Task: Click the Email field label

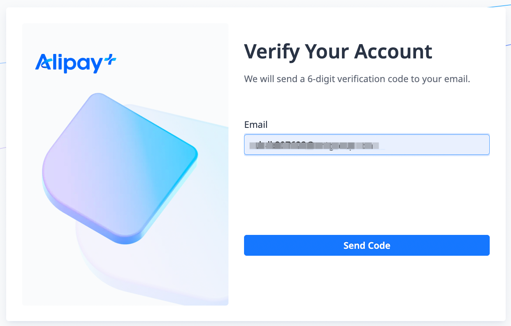Action: click(x=255, y=125)
